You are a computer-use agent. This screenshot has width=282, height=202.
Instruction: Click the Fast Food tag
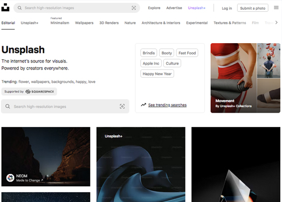click(x=187, y=53)
